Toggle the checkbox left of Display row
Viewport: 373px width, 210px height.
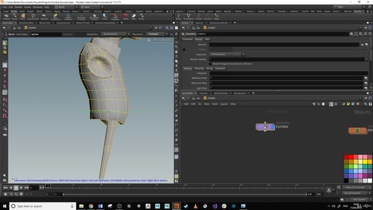click(x=184, y=50)
